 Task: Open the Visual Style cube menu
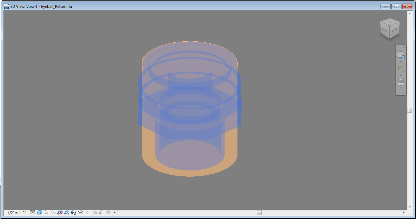coord(39,212)
